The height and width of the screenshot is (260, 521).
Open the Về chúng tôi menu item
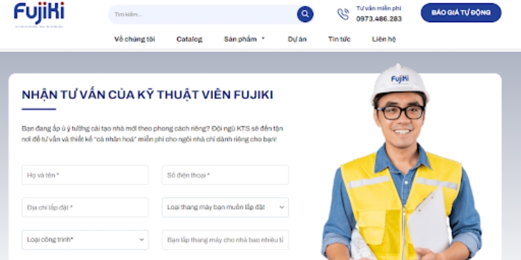pos(135,39)
